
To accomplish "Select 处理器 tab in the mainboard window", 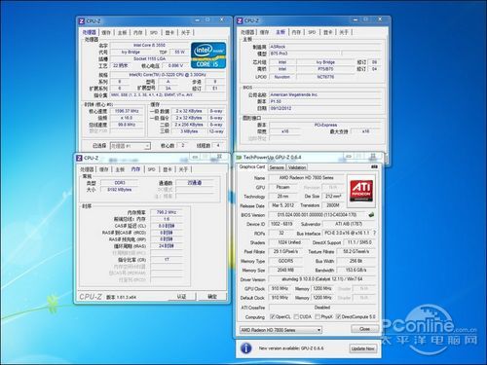I will pos(247,32).
